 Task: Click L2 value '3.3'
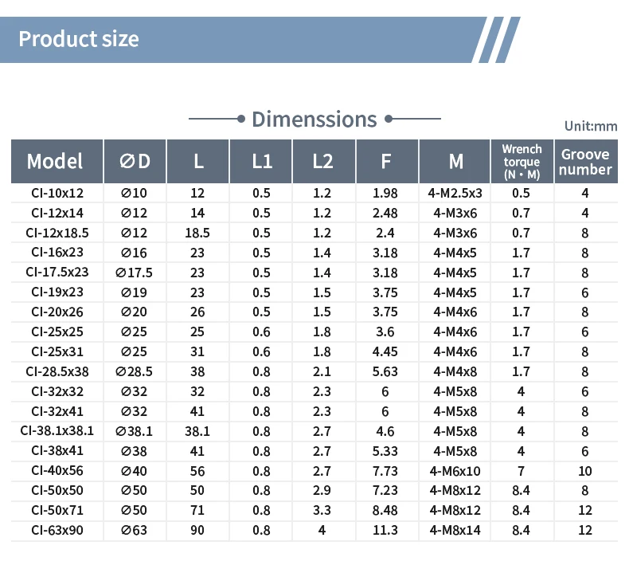(x=322, y=510)
